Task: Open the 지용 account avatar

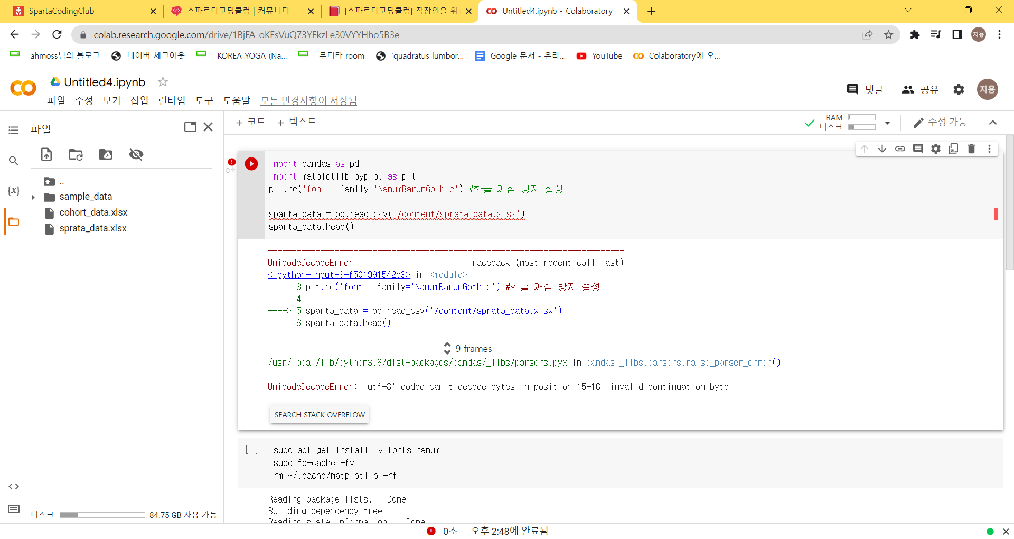Action: click(987, 89)
